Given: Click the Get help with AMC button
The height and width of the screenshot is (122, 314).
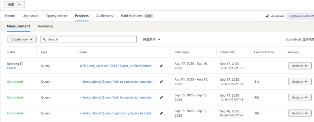Looking at the screenshot, I should click(x=301, y=16).
